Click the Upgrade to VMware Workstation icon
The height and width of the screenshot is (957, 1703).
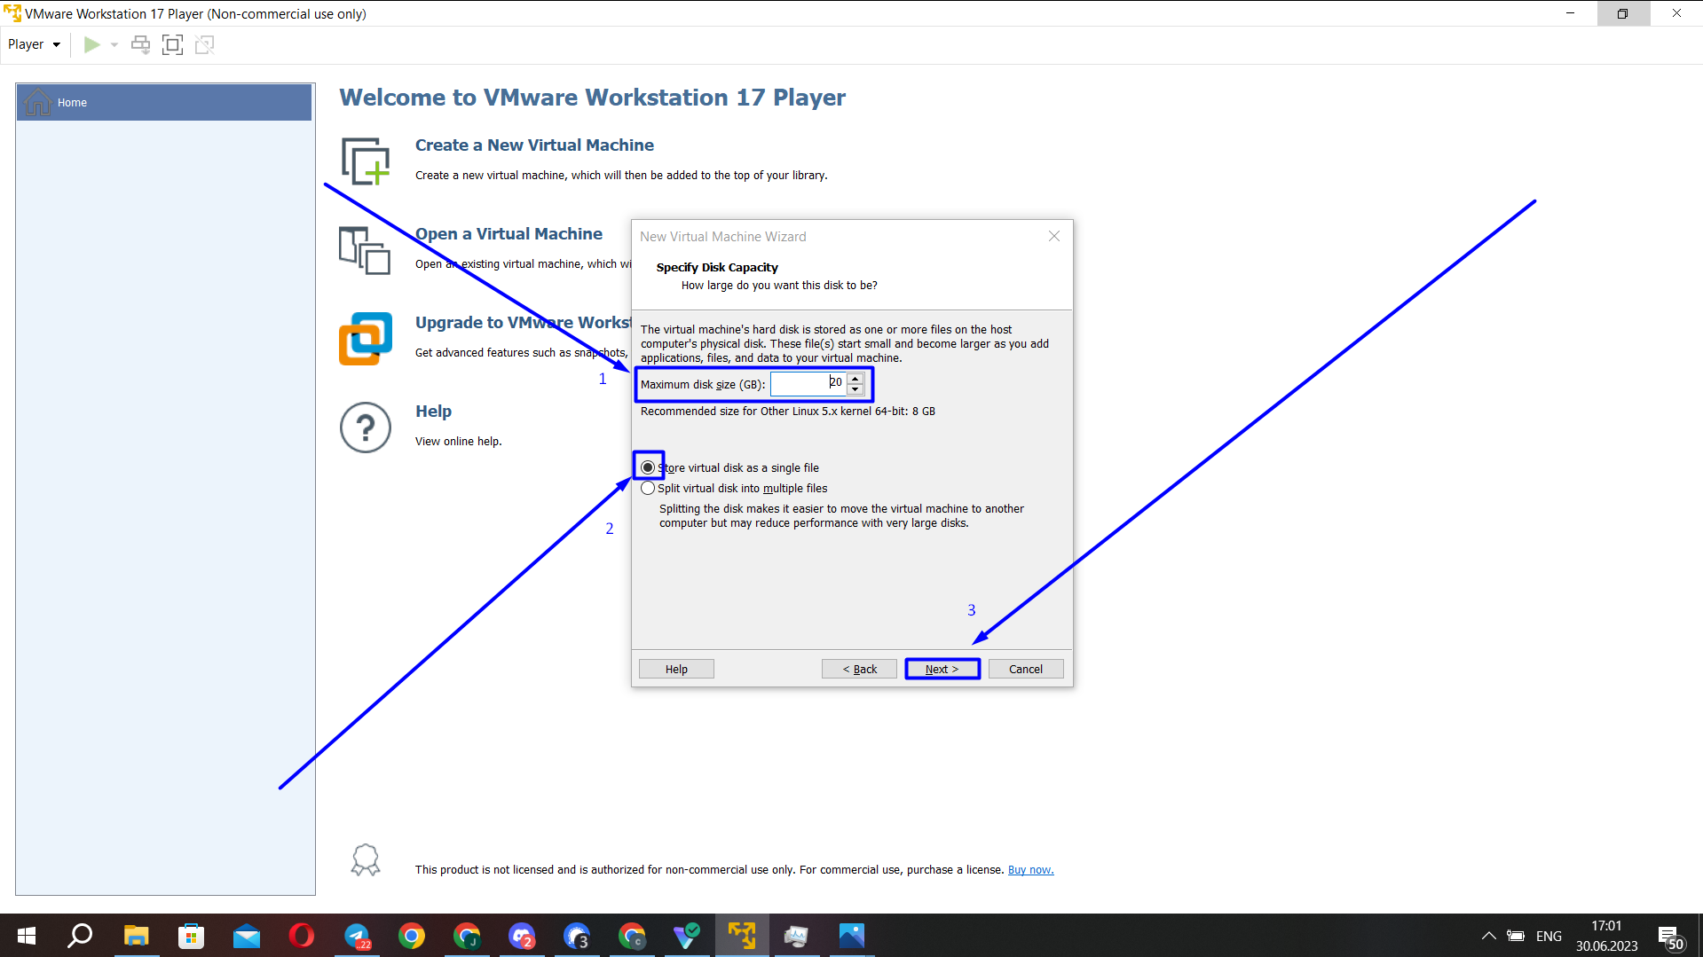coord(365,339)
